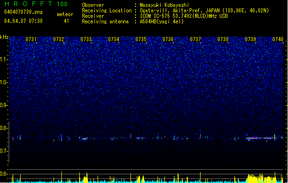
Task: Click the 0740 time marker
Action: coord(278,39)
